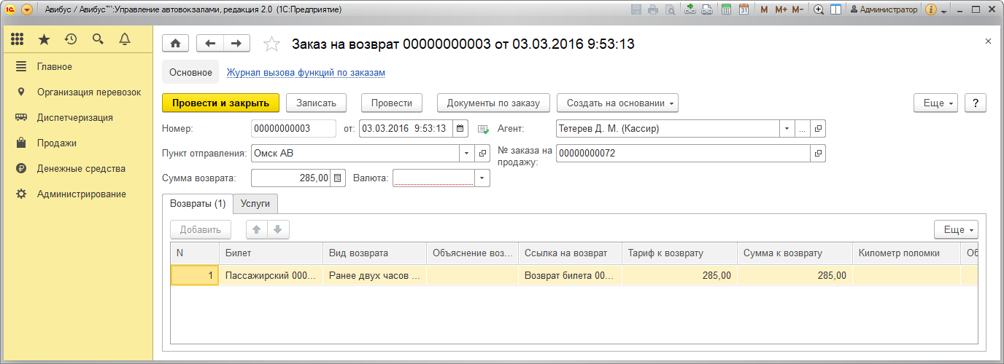Click the notifications bell icon
The height and width of the screenshot is (364, 1004).
[125, 40]
